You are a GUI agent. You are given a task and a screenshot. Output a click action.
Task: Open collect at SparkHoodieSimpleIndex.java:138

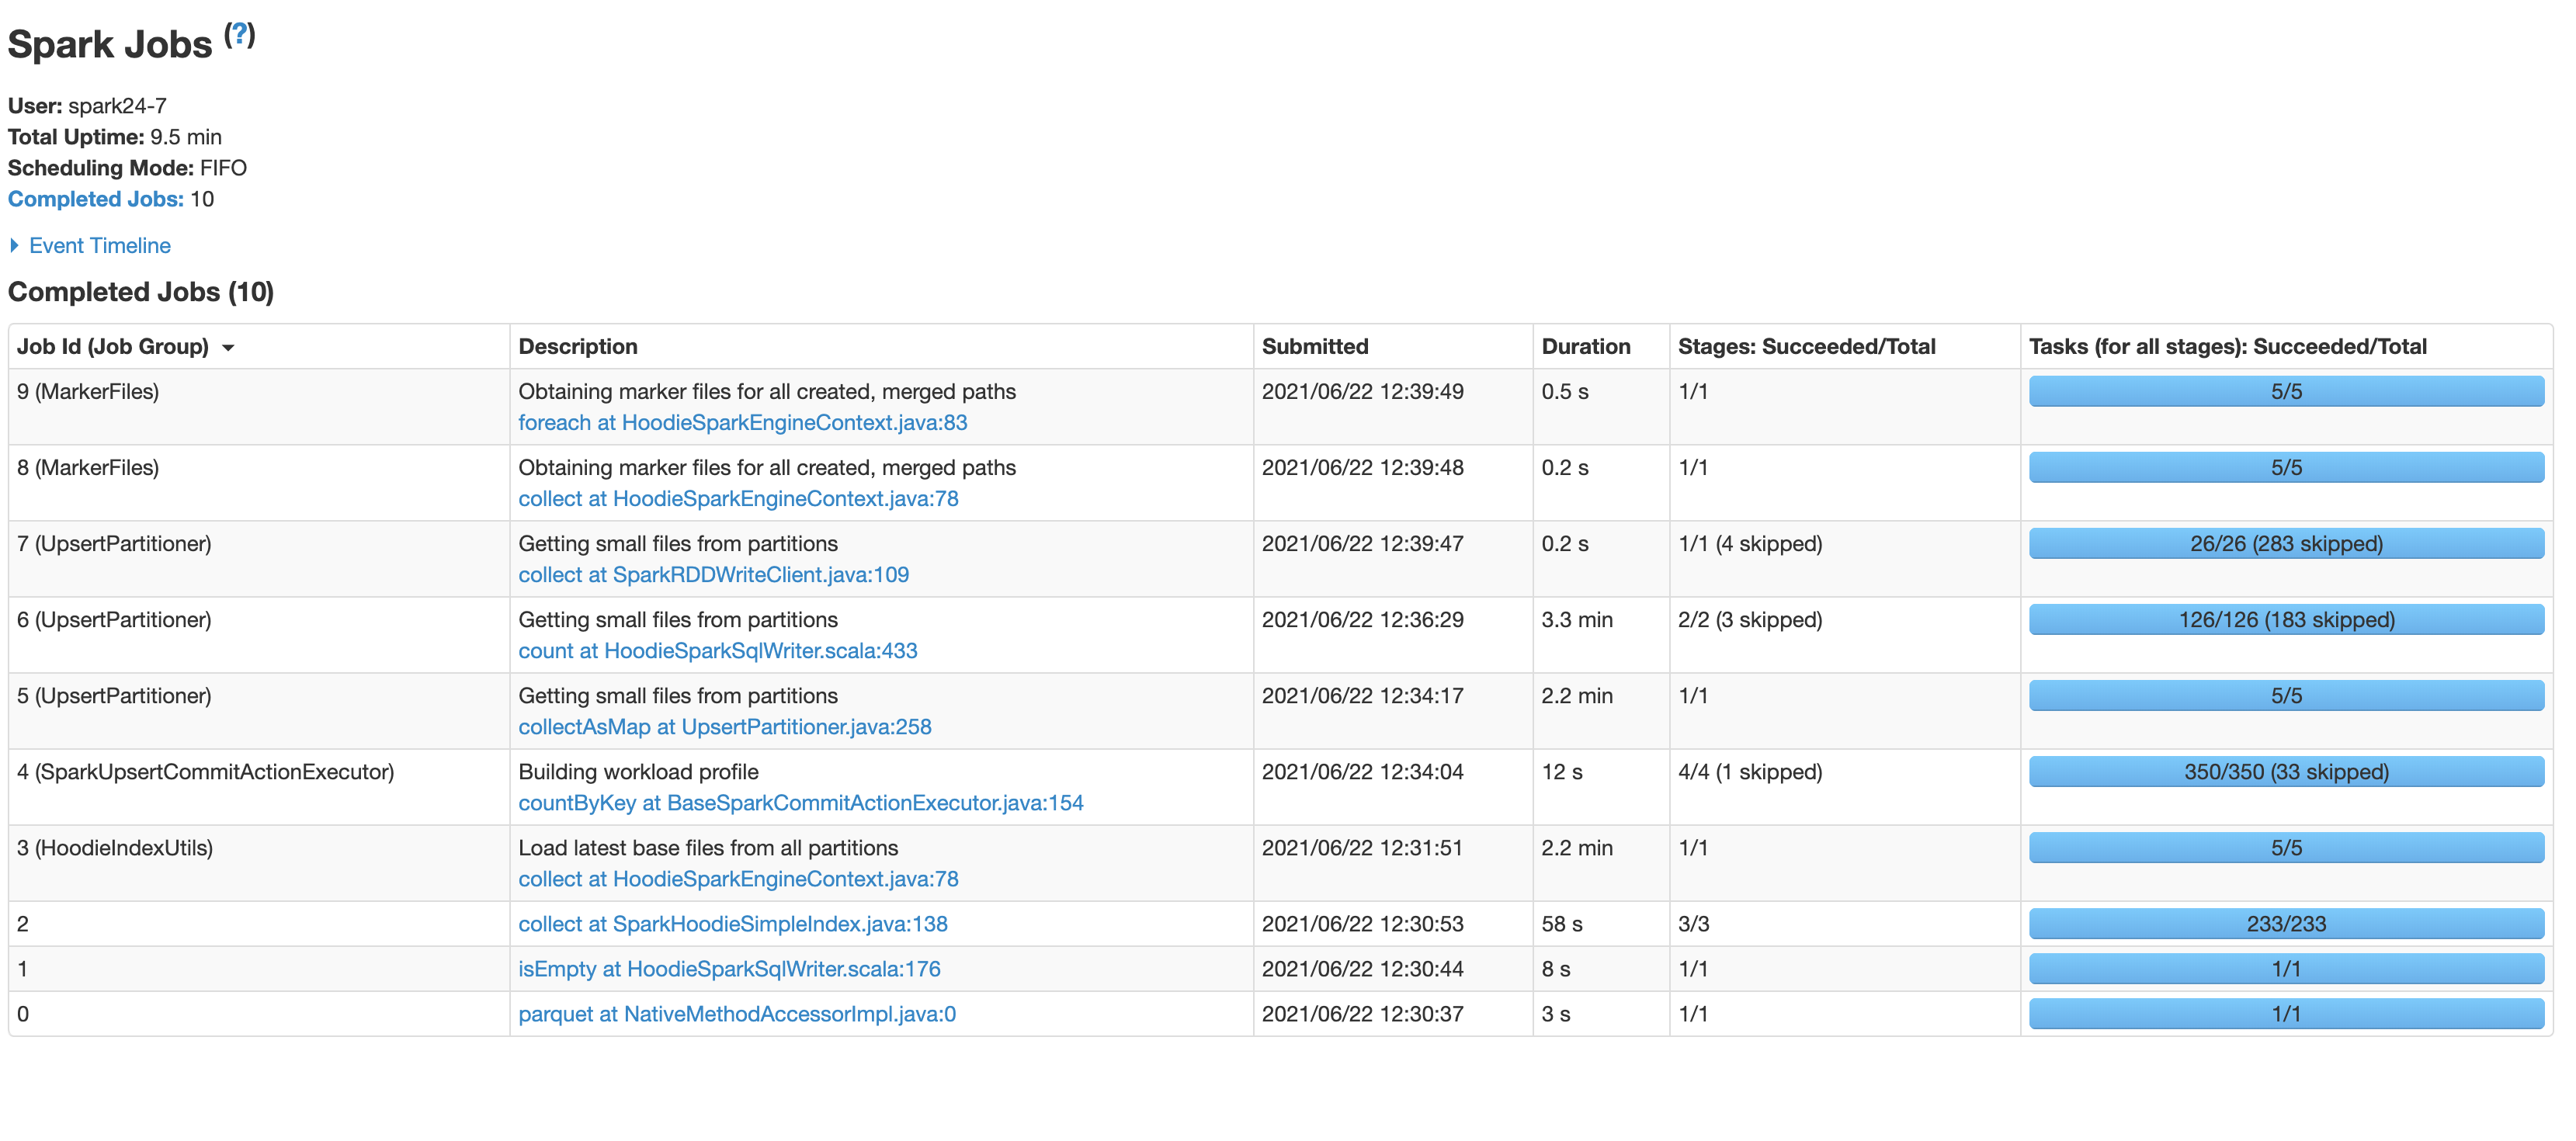coord(732,923)
